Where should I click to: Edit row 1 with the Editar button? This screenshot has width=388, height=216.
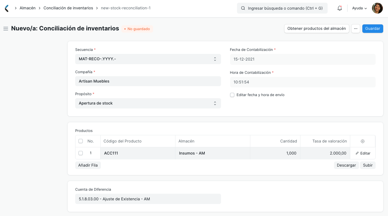[x=363, y=153]
